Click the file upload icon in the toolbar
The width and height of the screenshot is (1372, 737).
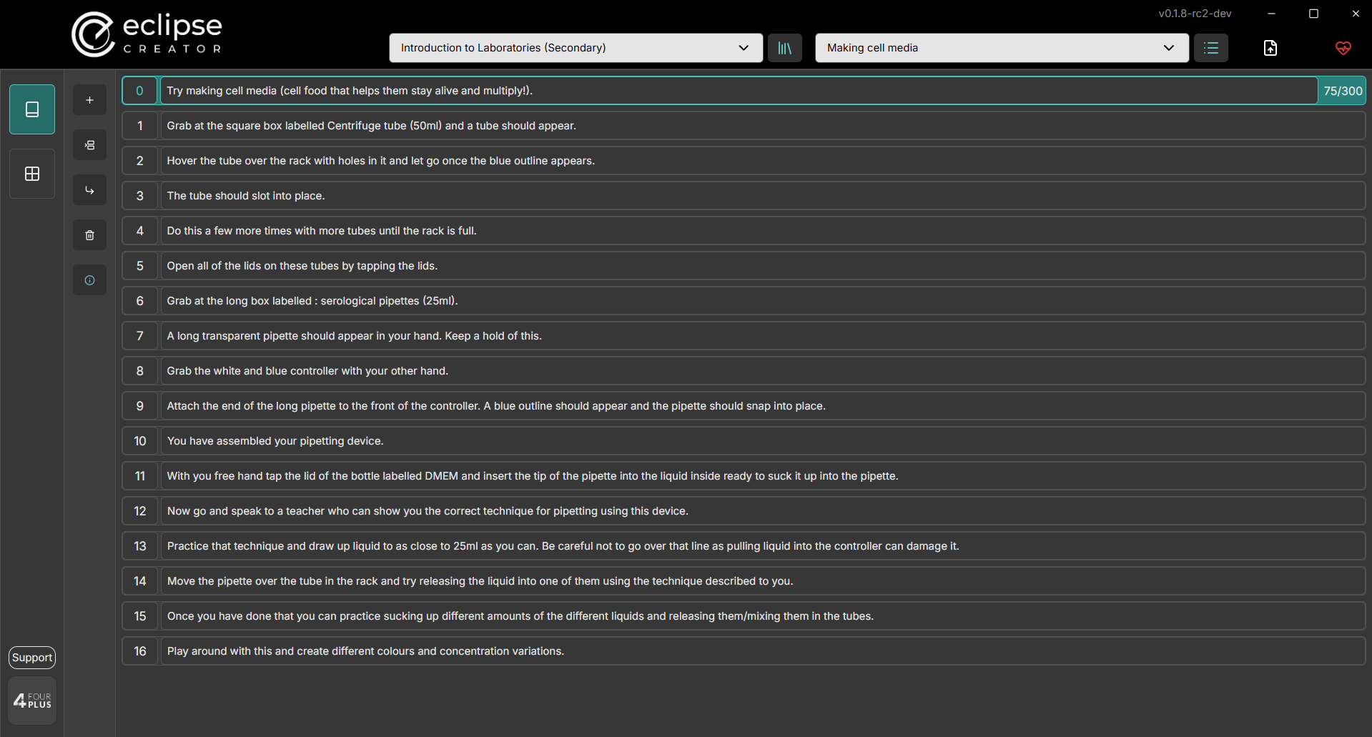[x=1270, y=48]
